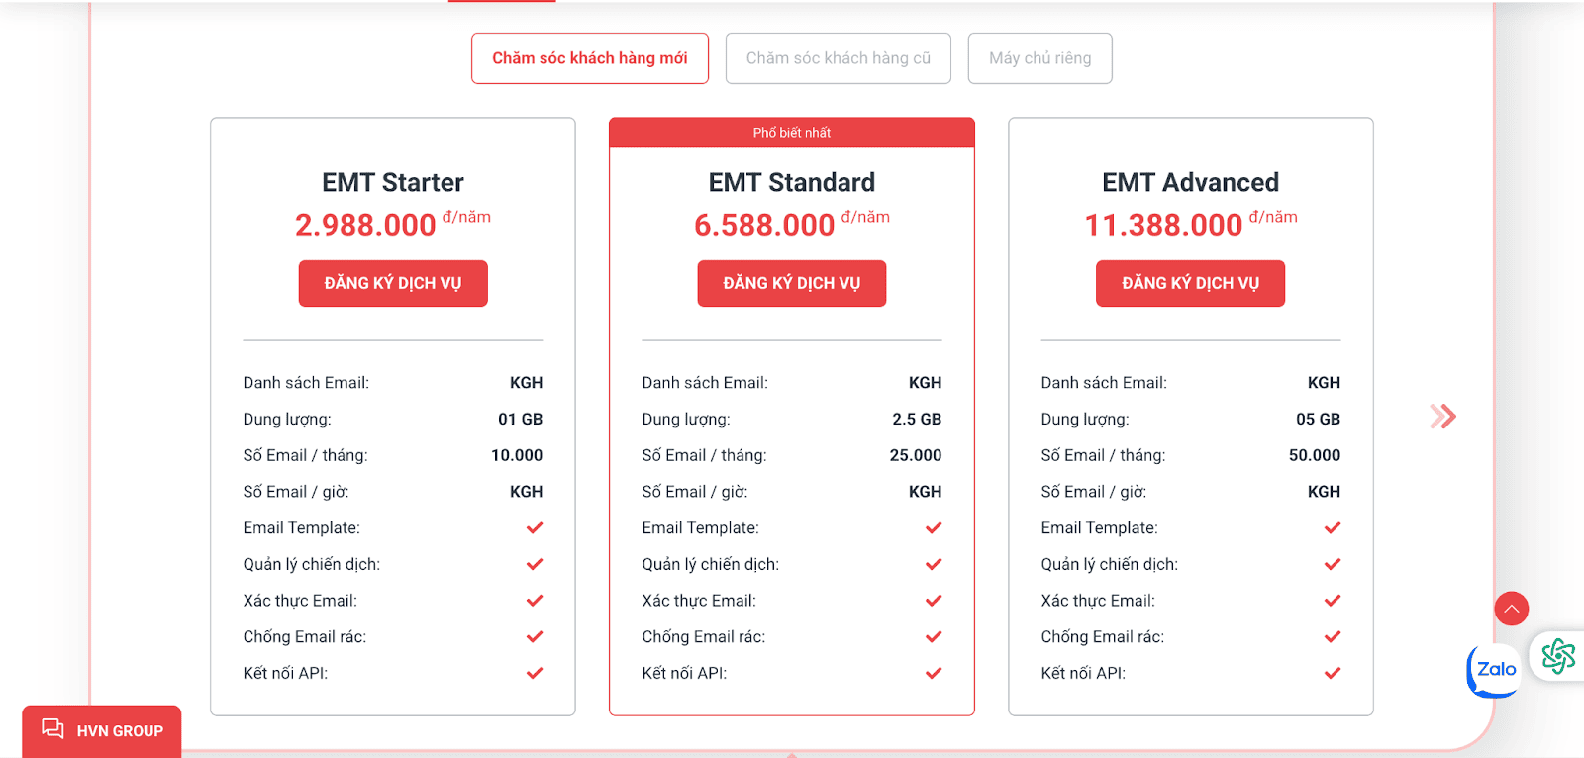
Task: Open the Zalo chat icon
Action: [1491, 669]
